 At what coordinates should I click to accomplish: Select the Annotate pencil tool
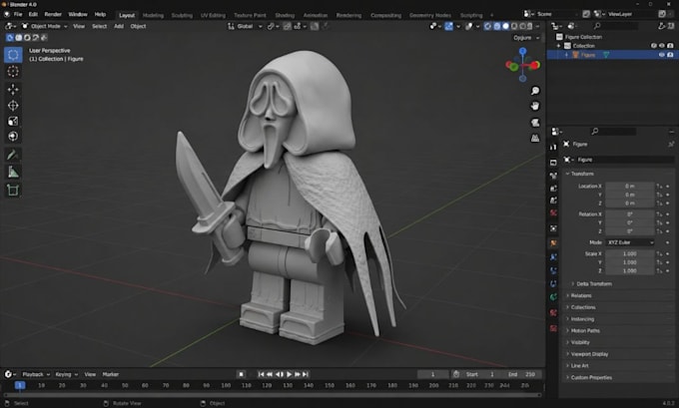pos(13,155)
